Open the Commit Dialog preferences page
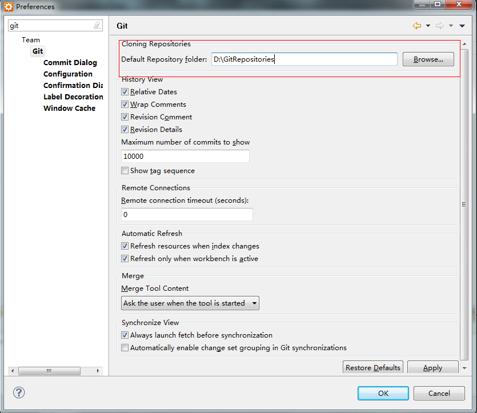This screenshot has height=413, width=477. tap(70, 63)
